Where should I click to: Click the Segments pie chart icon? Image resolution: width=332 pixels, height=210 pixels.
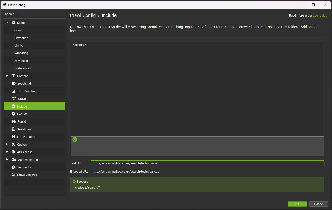(x=14, y=167)
